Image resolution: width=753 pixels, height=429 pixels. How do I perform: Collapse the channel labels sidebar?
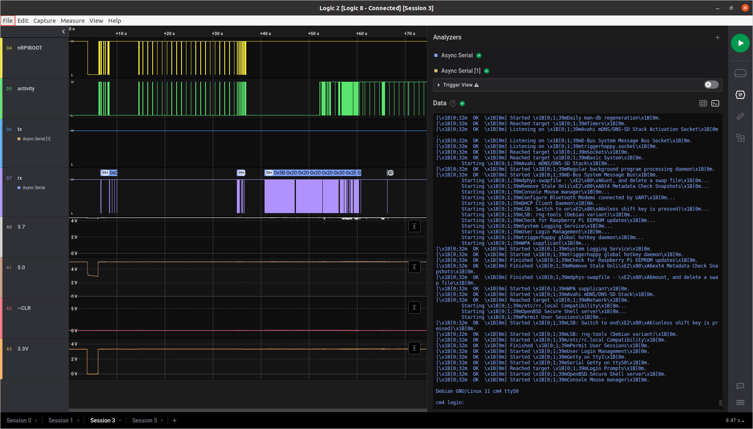click(63, 31)
